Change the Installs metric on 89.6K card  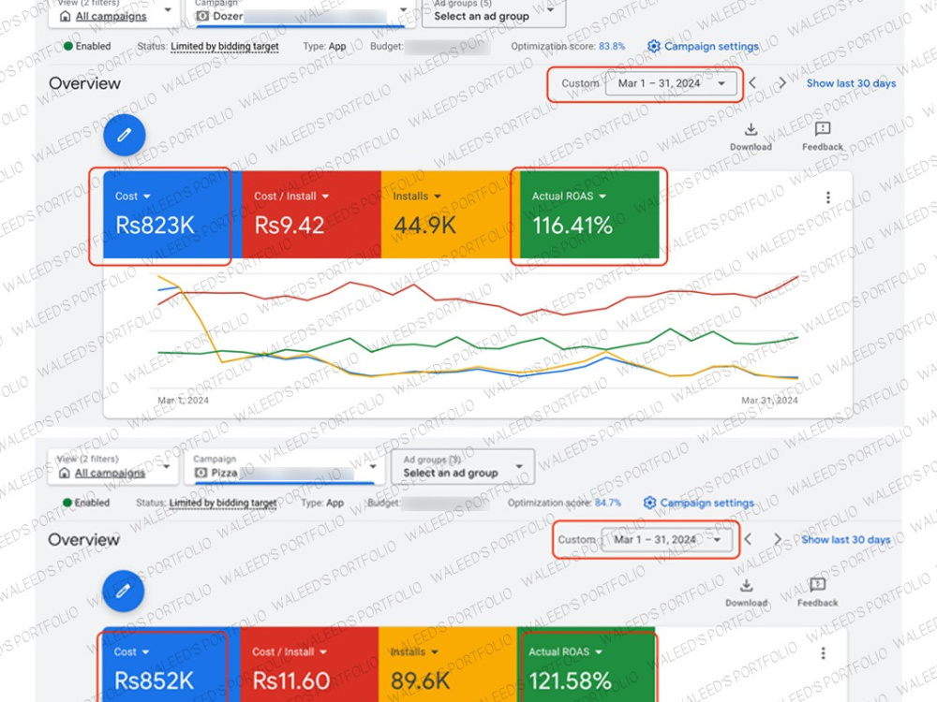414,651
